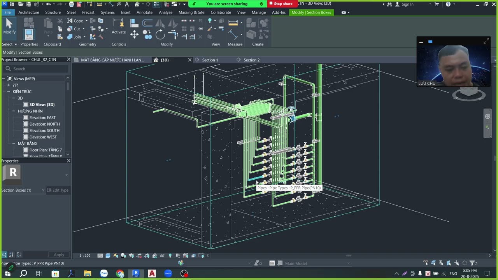Image resolution: width=498 pixels, height=280 pixels.
Task: Select the Rotate tool
Action: [x=160, y=35]
